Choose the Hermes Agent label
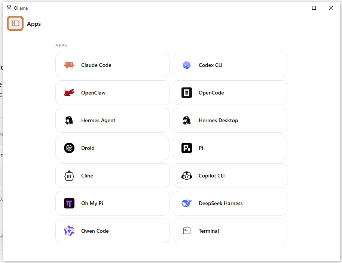The height and width of the screenshot is (263, 342). coord(98,120)
